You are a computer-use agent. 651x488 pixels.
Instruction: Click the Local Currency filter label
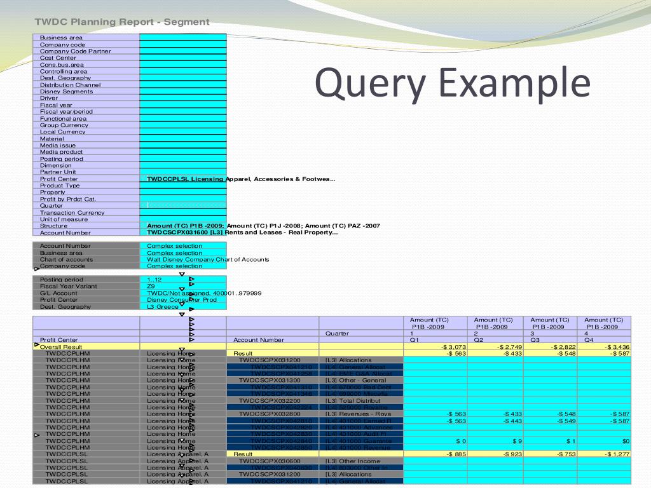tap(62, 132)
